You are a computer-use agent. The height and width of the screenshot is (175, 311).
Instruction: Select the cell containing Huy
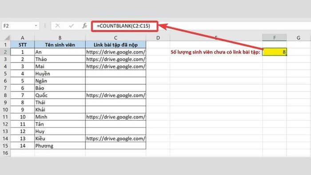60,131
